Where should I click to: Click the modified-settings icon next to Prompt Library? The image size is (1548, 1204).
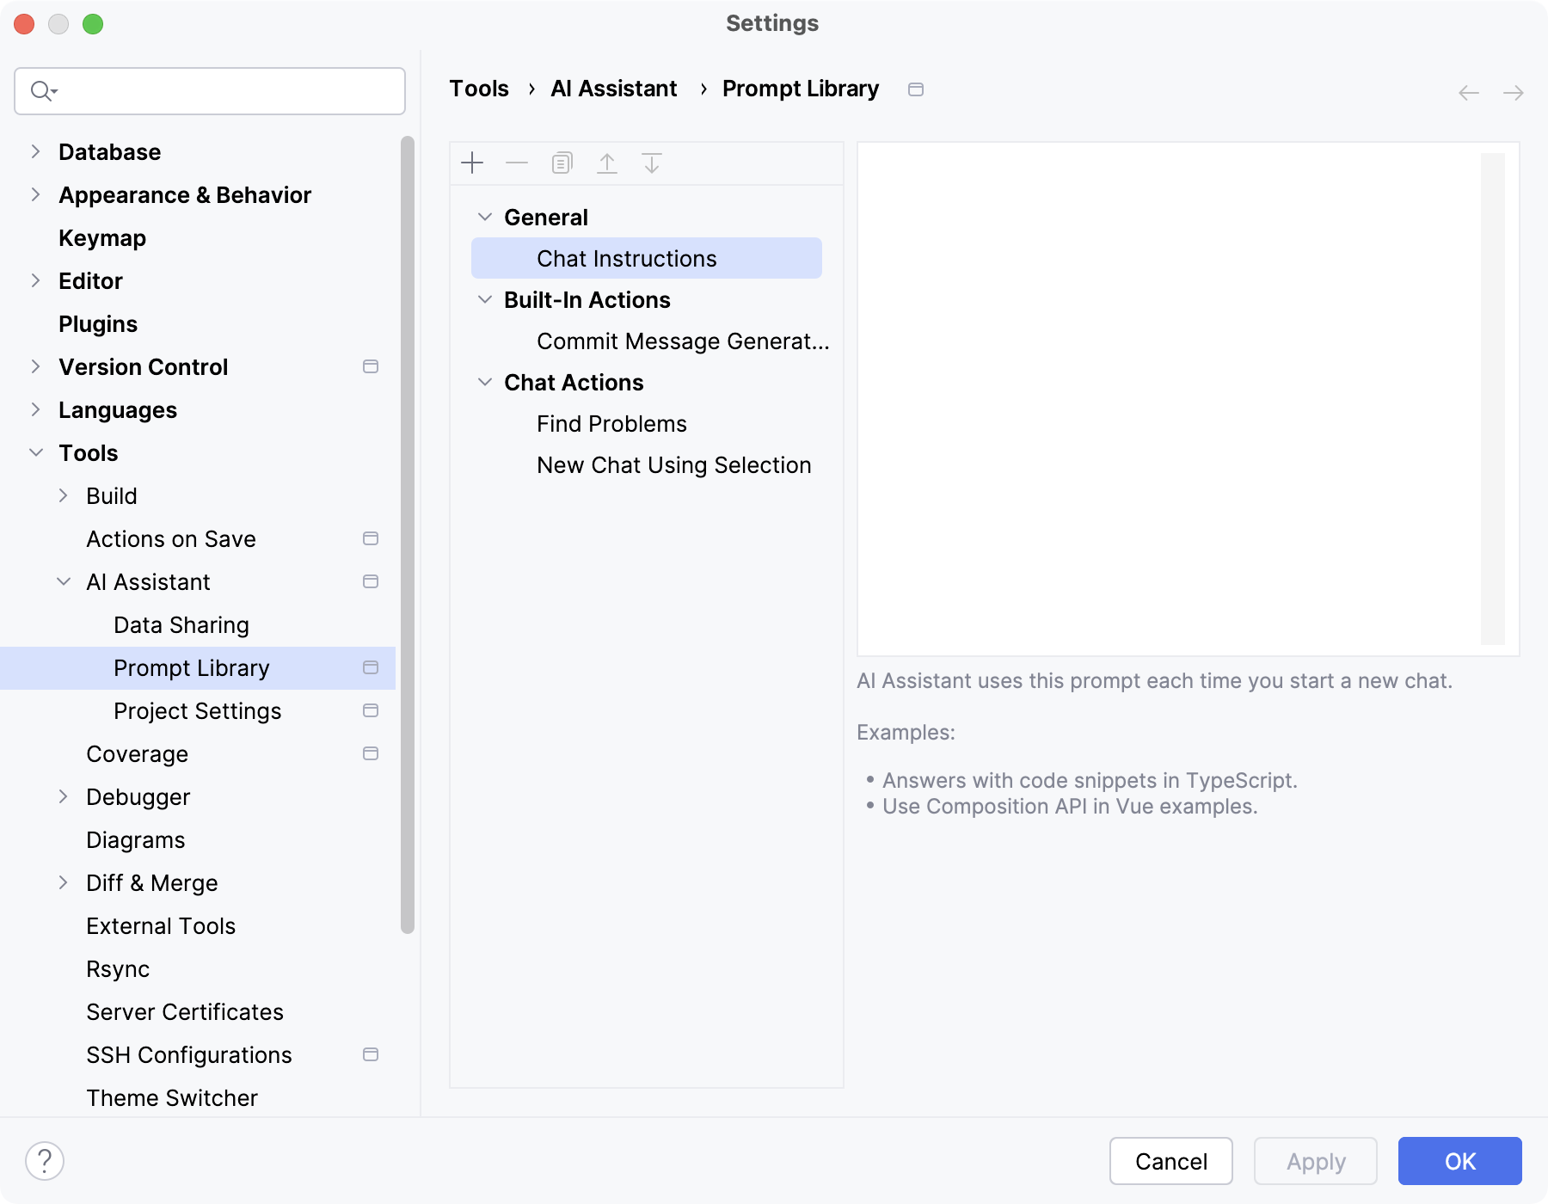point(371,667)
